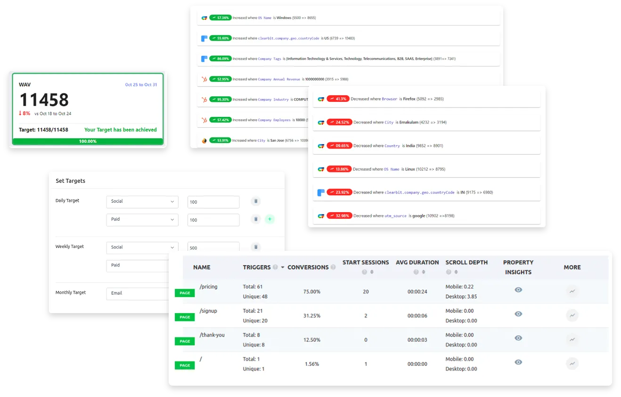Screen dimensions: 621x397
Task: Click the 86.09% increase badge
Action: tap(220, 59)
